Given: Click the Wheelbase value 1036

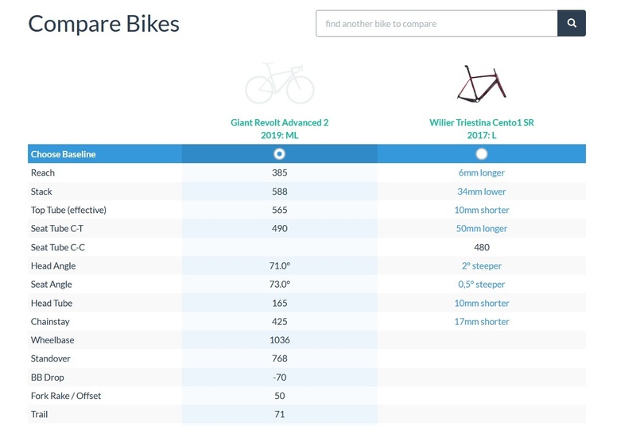Looking at the screenshot, I should [280, 340].
